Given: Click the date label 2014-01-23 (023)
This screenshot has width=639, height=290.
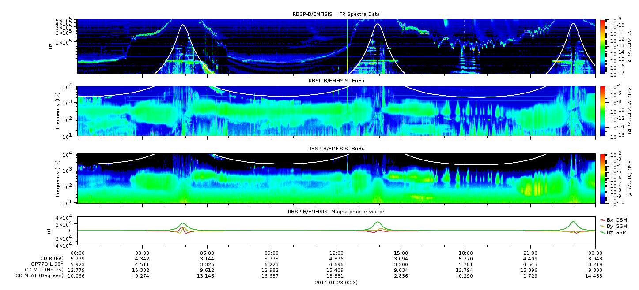Looking at the screenshot, I should (336, 282).
